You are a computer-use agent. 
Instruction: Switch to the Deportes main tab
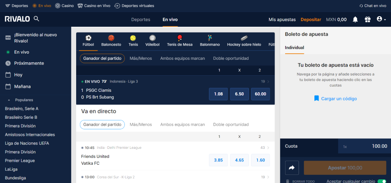(141, 20)
